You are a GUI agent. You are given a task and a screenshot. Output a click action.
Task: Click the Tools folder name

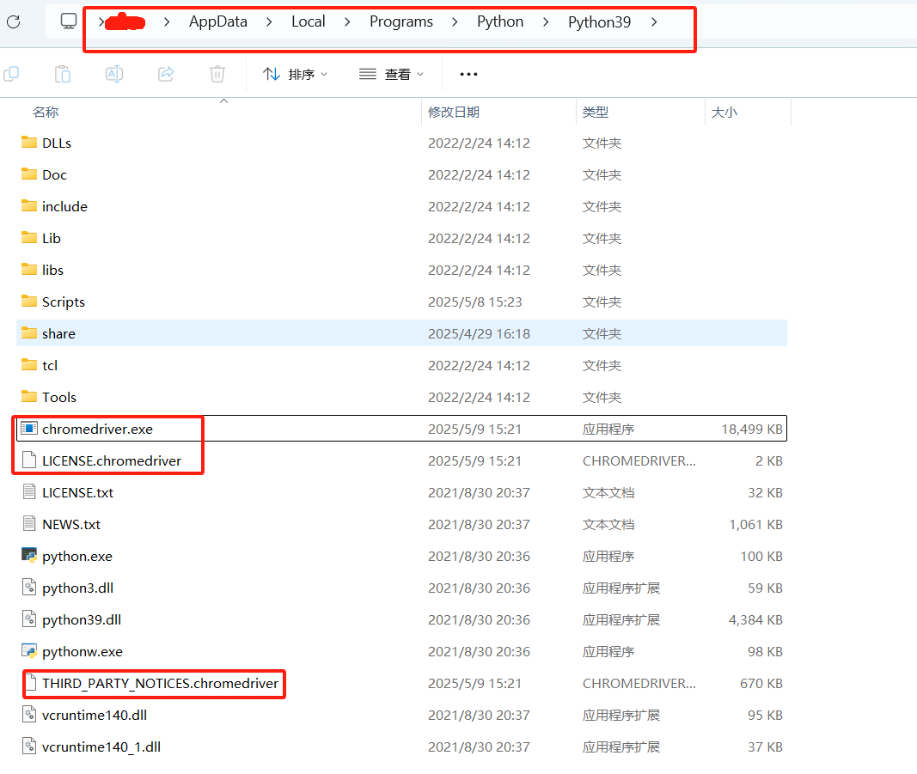coord(59,398)
